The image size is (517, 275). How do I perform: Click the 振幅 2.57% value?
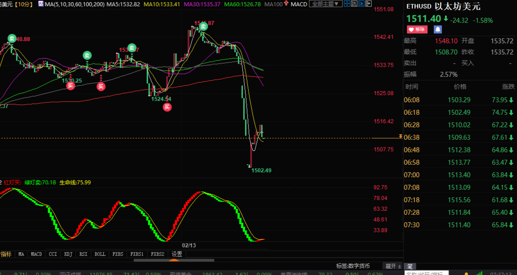[x=449, y=74]
